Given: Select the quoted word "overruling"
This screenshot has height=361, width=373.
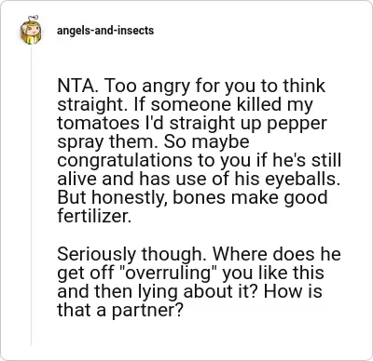Looking at the screenshot, I should (x=169, y=274).
